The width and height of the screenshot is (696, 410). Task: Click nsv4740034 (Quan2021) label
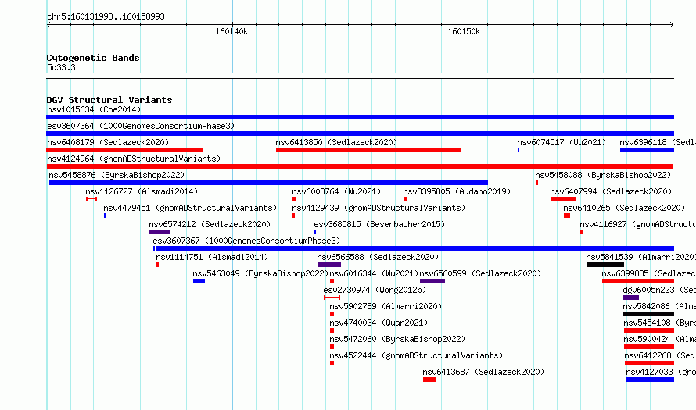pos(378,323)
